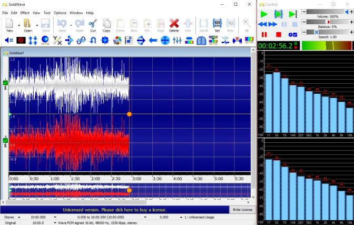Open the 10:00.000 length dropdown arrow
The image size is (354, 225).
coord(55,217)
